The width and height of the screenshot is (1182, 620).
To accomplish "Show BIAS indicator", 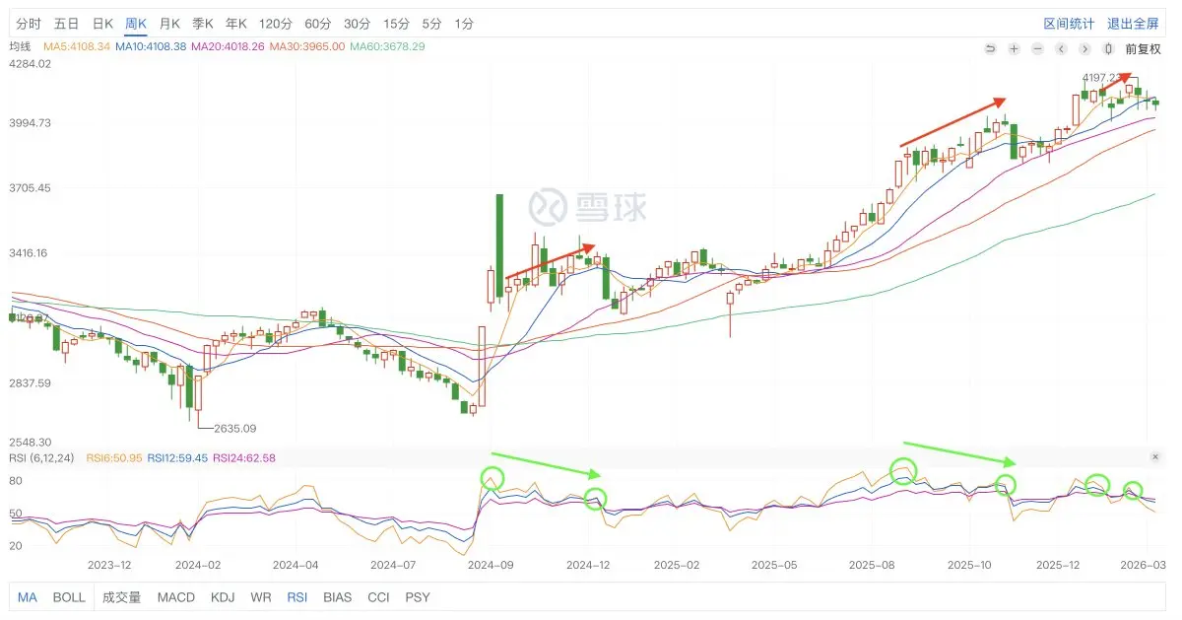I will tap(337, 597).
